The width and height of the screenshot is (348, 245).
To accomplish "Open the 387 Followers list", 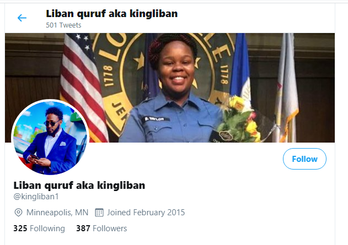I will click(x=101, y=228).
